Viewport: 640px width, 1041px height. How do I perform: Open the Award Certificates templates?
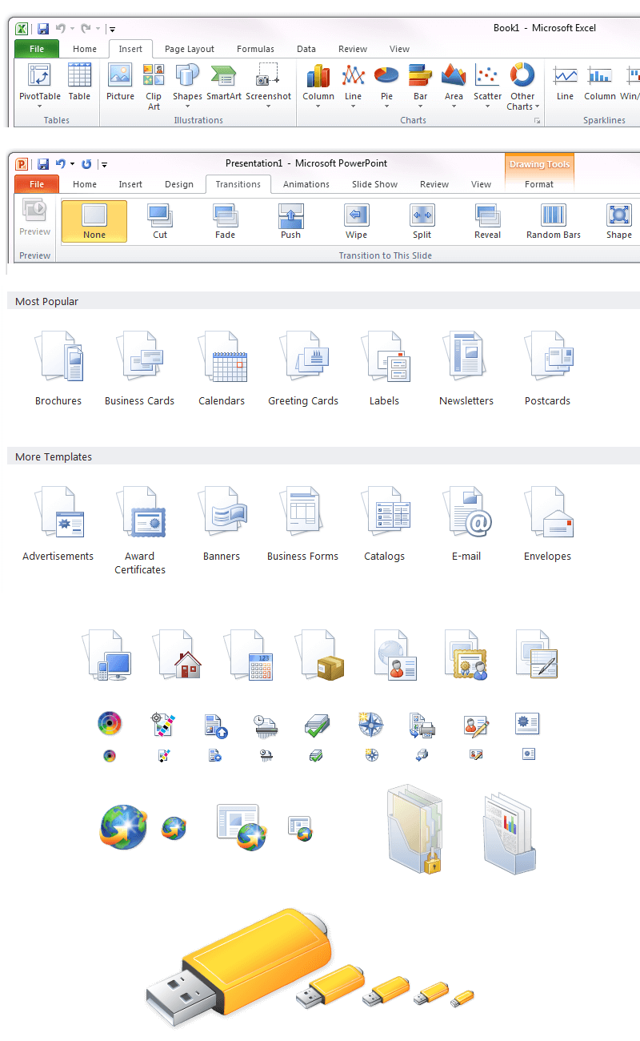140,529
